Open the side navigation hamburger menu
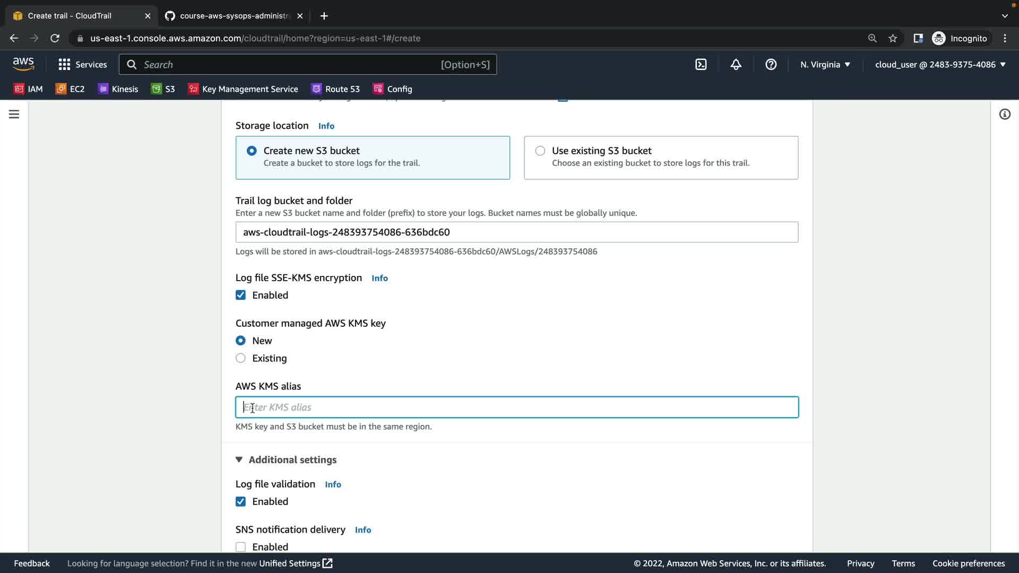1019x573 pixels. [x=14, y=114]
